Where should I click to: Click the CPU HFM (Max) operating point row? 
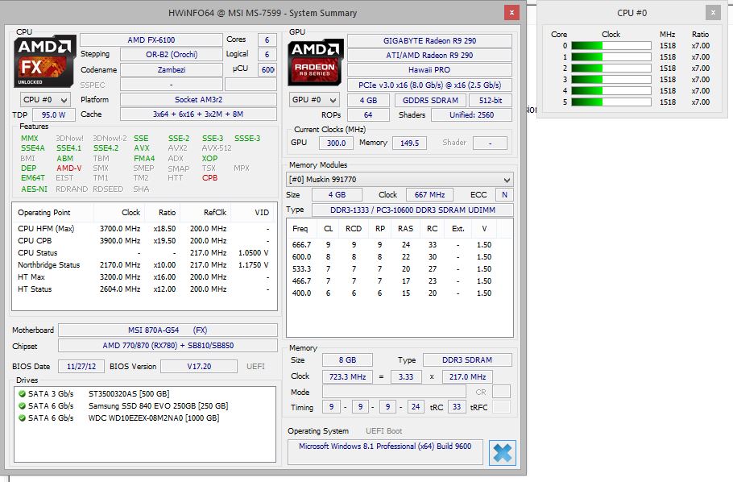[144, 228]
